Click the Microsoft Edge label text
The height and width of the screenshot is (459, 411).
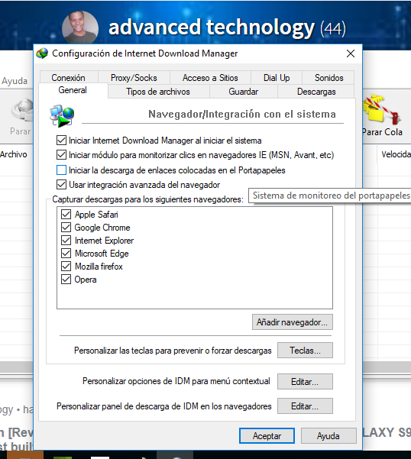pos(102,254)
